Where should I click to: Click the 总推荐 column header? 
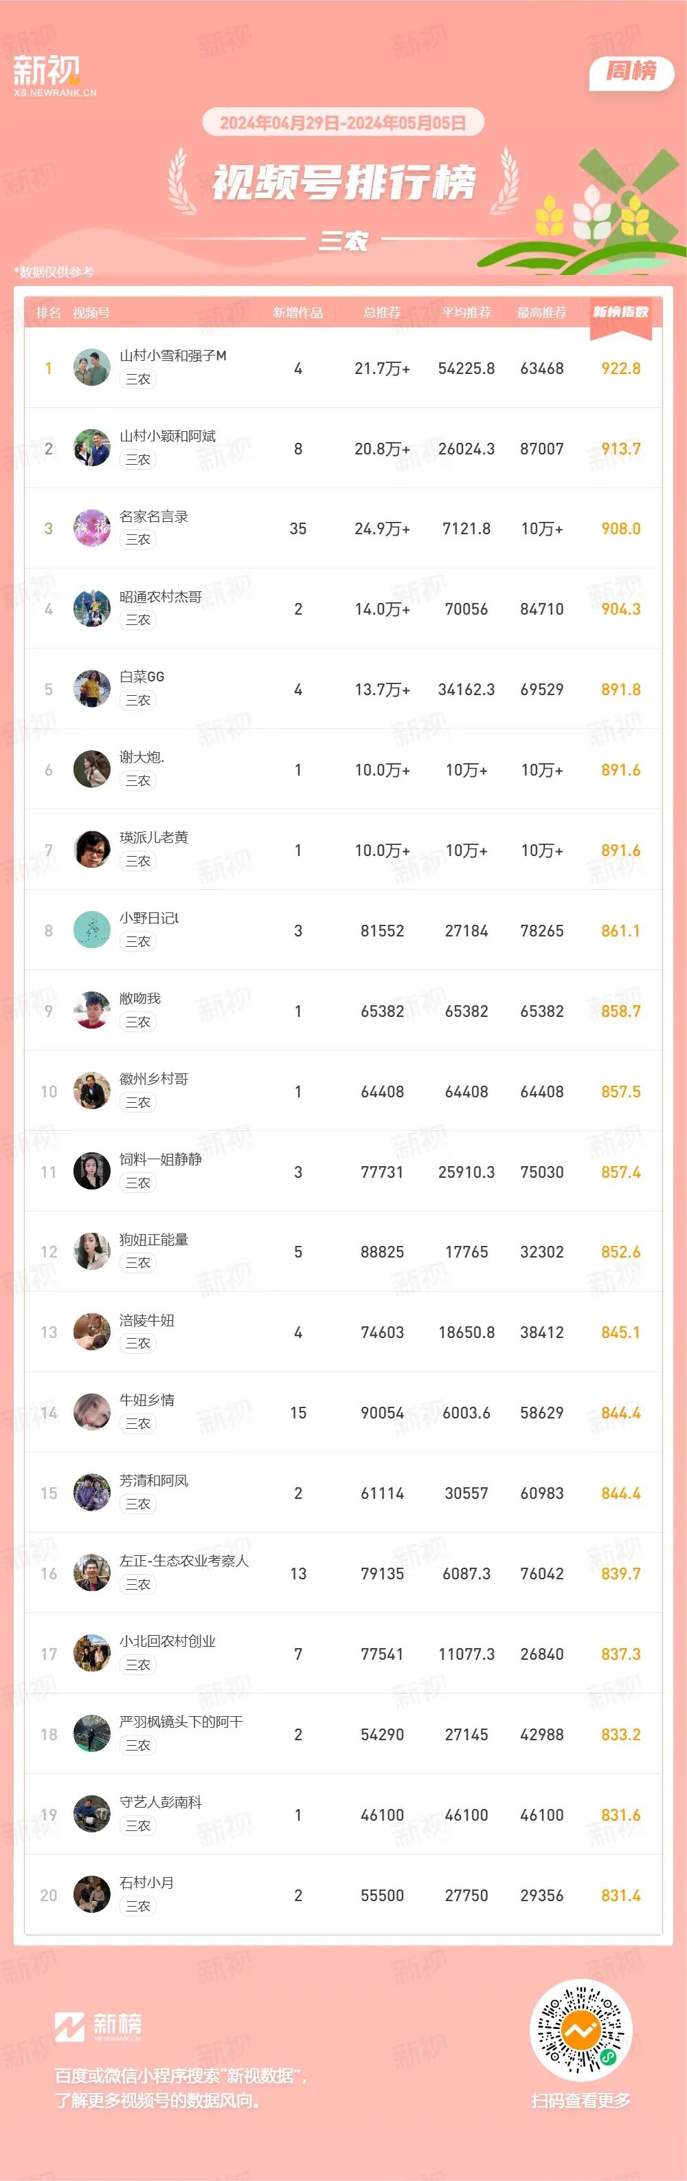click(381, 312)
